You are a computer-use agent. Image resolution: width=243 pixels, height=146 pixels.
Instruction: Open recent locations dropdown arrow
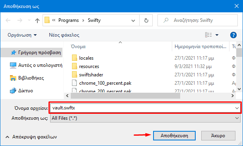point(29,20)
